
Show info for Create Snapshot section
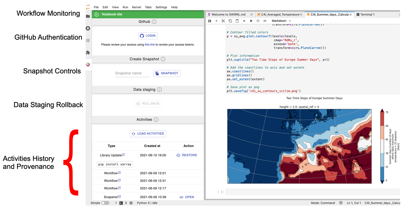tap(163, 59)
